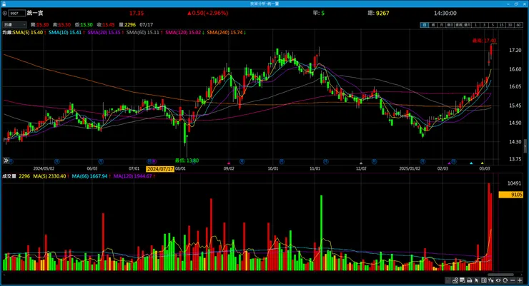Screen dimensions: 529x286
Task: Switch to the 15-minute timeframe button
Action: coord(501,25)
